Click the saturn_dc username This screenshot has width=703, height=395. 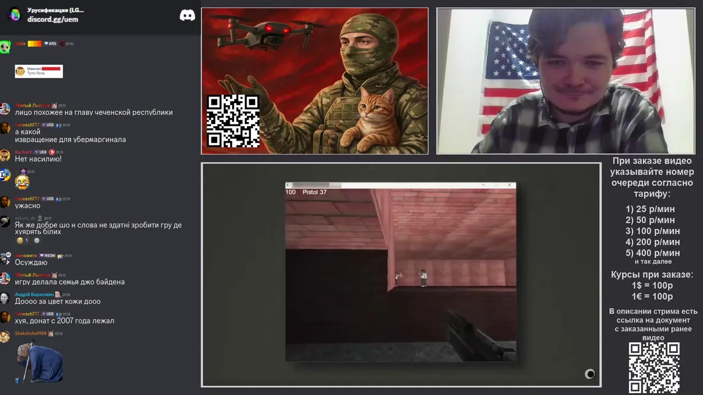(x=25, y=218)
